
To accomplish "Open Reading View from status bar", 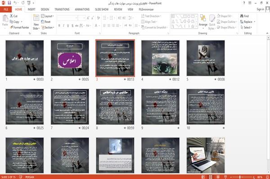I will 218,177.
